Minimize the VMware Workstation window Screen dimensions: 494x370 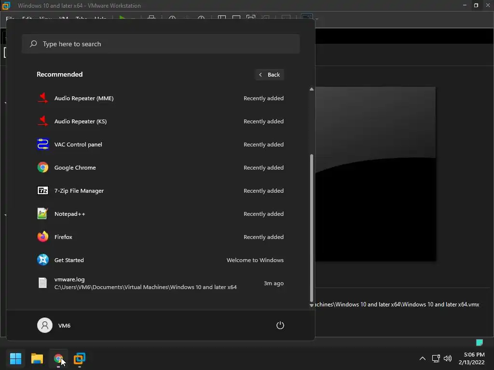click(465, 5)
